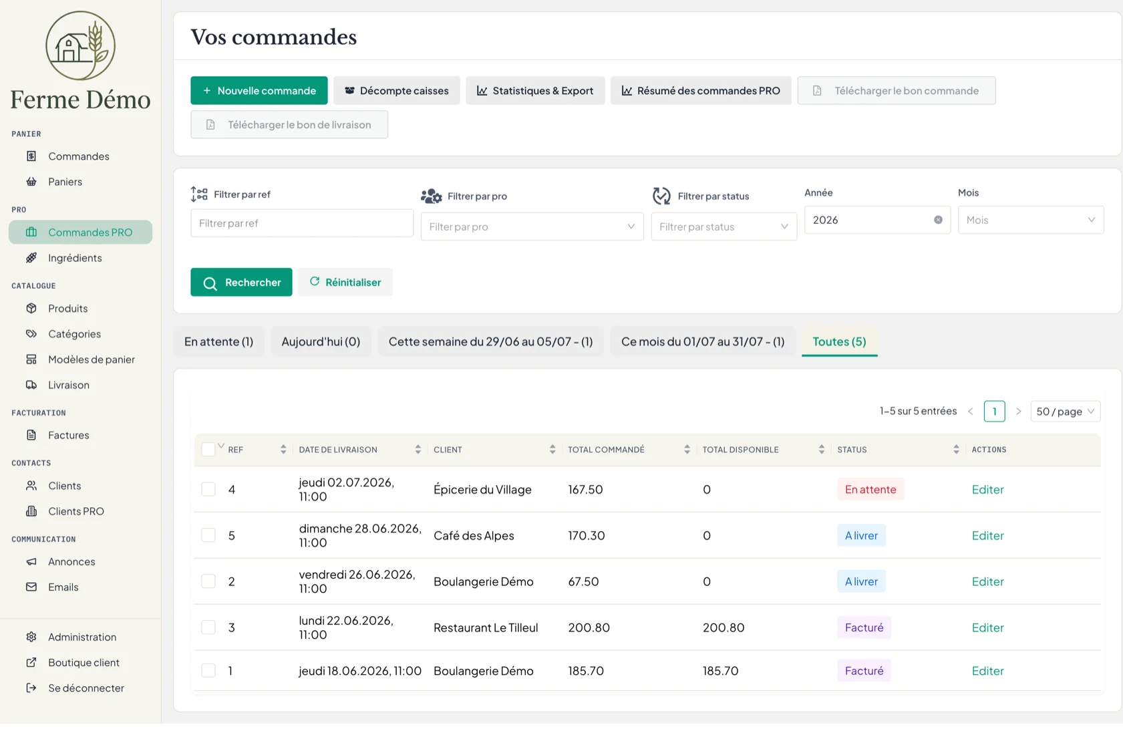Click the Paniers basket icon
The image size is (1123, 729).
(x=31, y=181)
